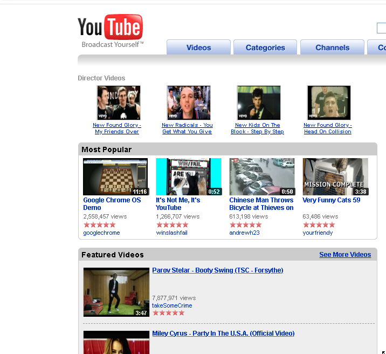Click New Found Glory - My Friends Over link
This screenshot has width=386, height=354.
[x=117, y=128]
